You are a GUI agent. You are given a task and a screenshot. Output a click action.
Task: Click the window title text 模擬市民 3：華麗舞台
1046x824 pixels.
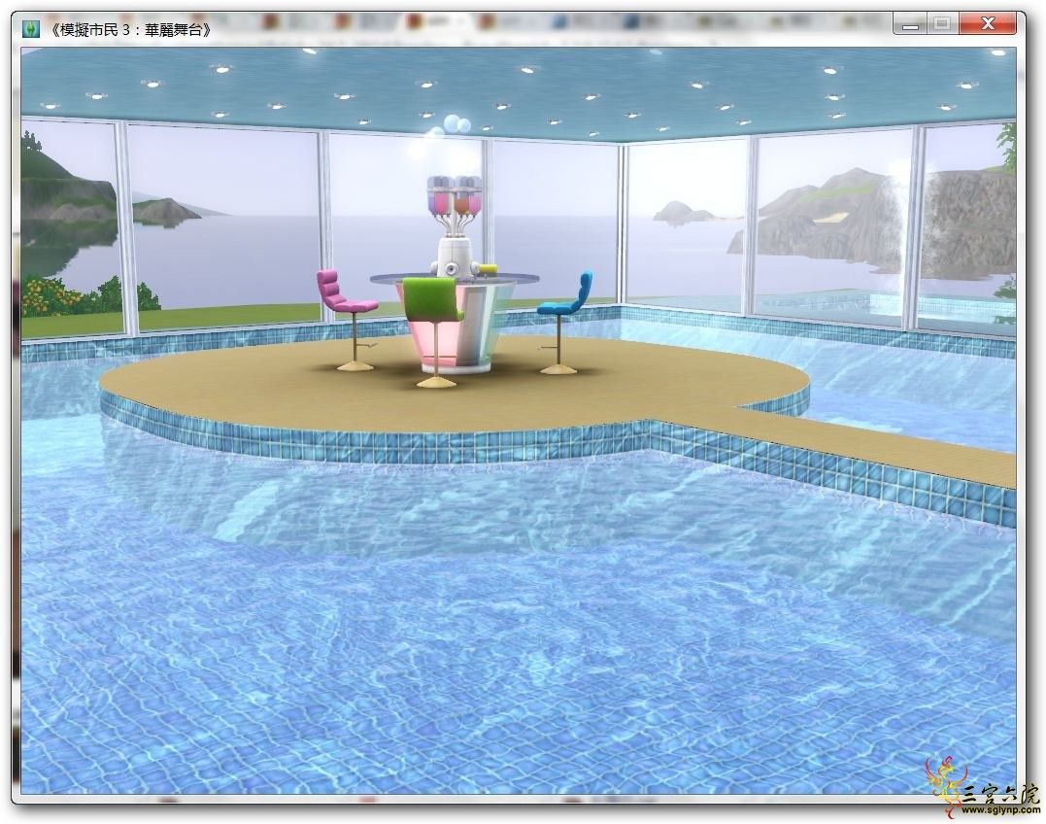point(130,30)
